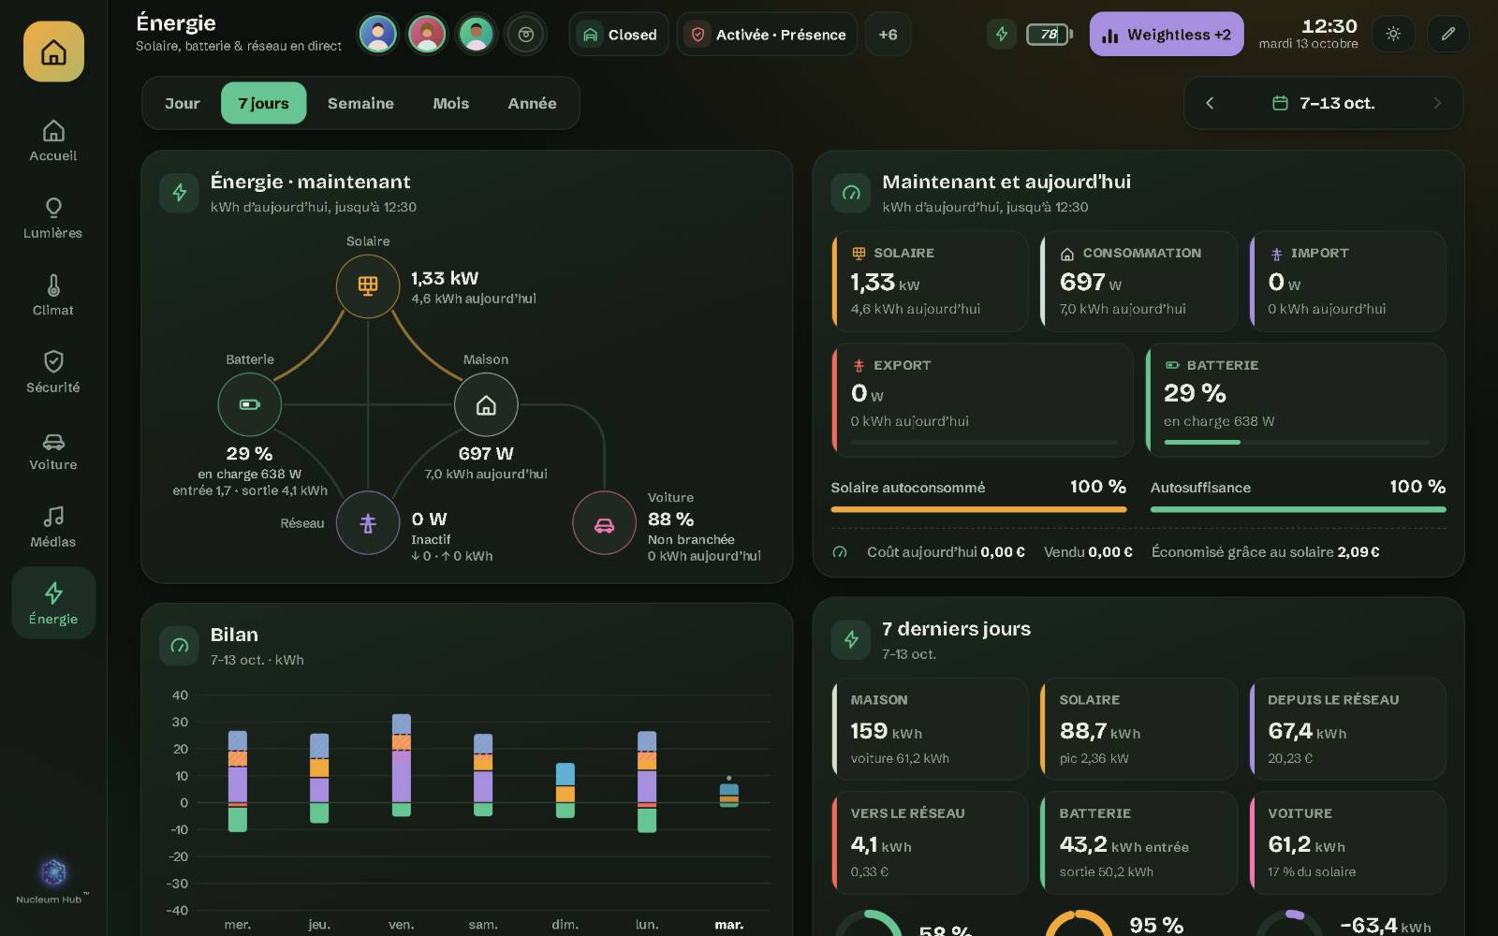Click the Voiture node icon

coord(605,523)
